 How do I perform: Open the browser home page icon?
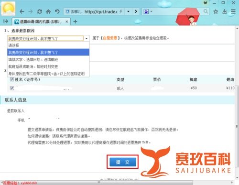click(x=48, y=11)
